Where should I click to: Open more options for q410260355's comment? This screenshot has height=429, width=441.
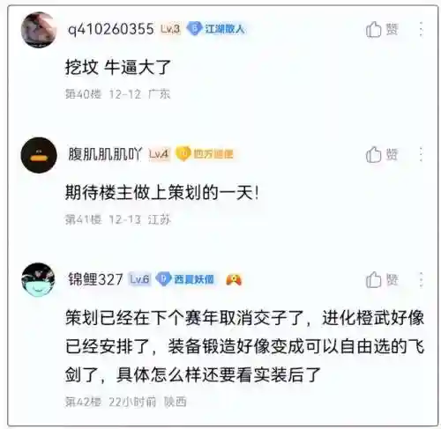[421, 29]
